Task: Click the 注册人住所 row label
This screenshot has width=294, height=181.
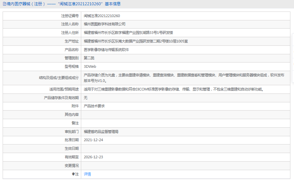Action: click(x=70, y=33)
